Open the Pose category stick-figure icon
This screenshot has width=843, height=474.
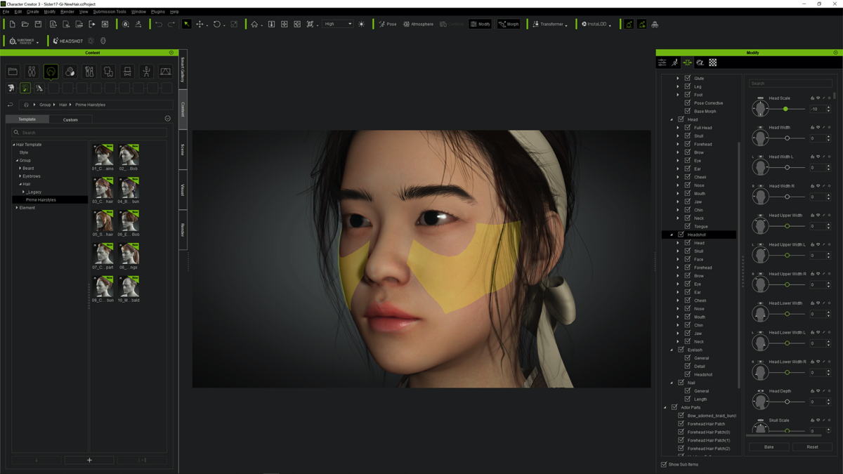(x=146, y=72)
